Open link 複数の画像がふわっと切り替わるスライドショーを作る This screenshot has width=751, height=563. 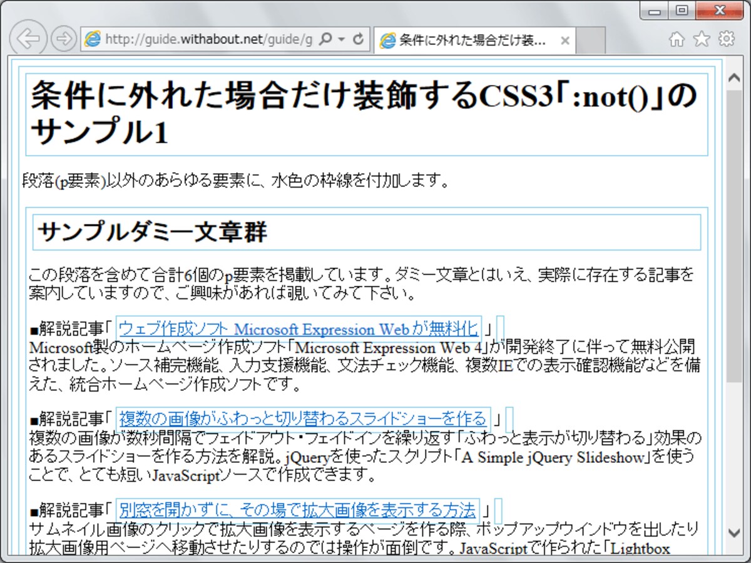click(x=303, y=418)
